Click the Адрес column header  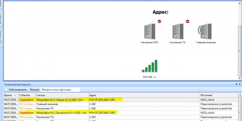click(144, 95)
